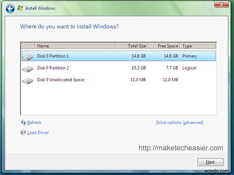234x175 pixels.
Task: Click the 14.6 GB total size cell
Action: (139, 56)
